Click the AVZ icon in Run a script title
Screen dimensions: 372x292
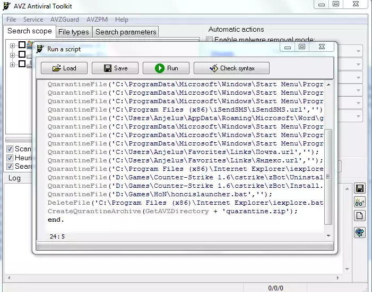coord(40,49)
